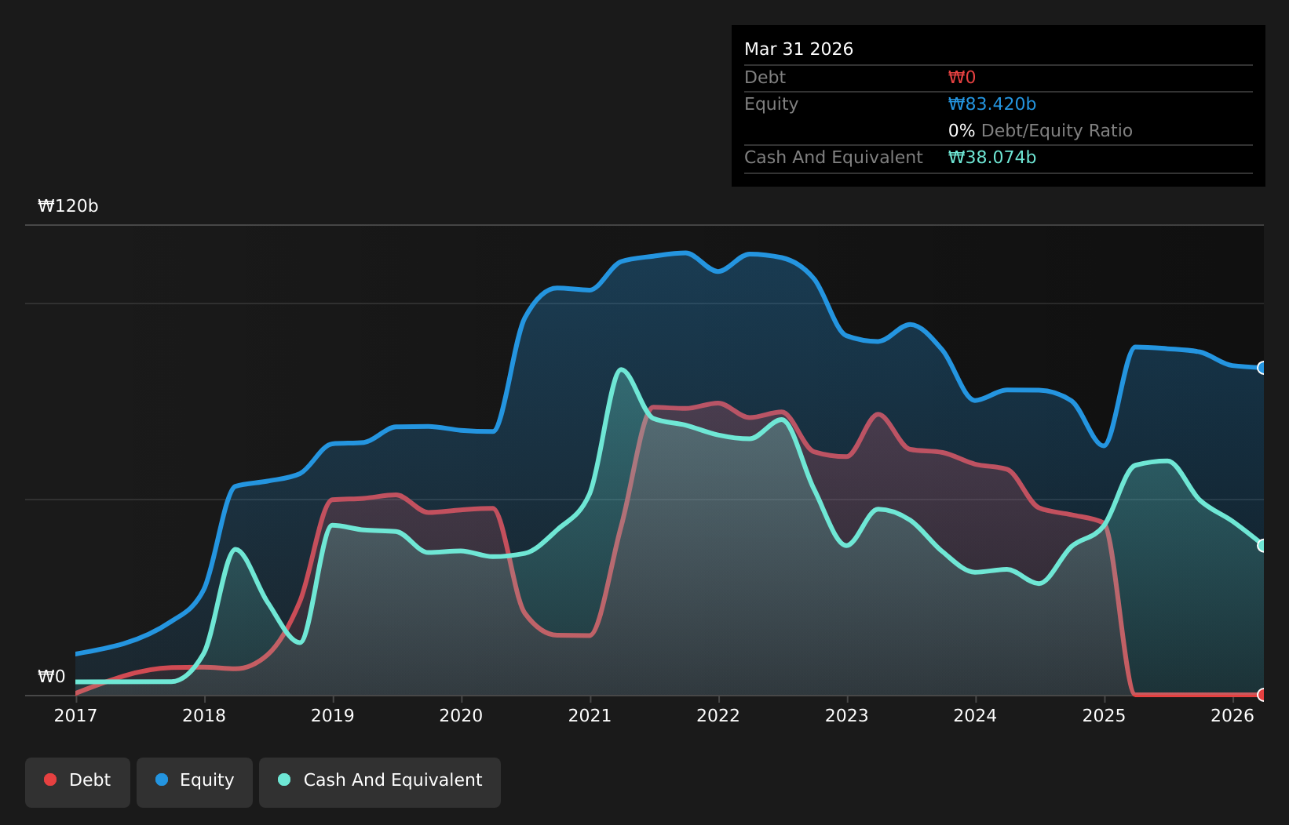Select the 2017 x-axis label

point(75,716)
